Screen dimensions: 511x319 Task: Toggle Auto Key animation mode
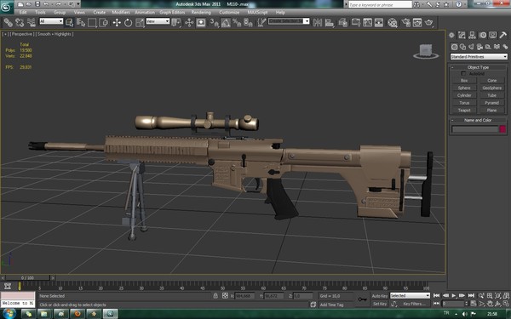(x=380, y=296)
